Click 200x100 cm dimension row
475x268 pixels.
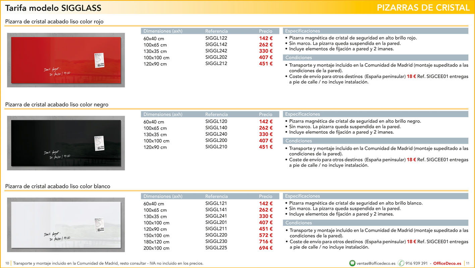[156, 248]
